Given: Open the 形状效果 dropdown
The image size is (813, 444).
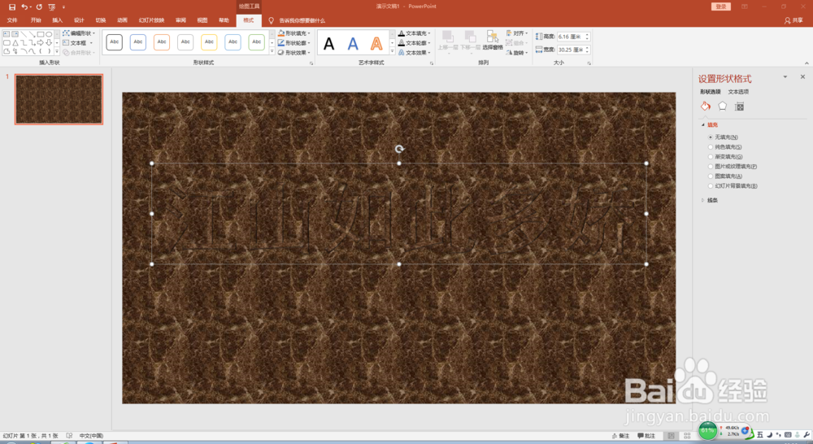Looking at the screenshot, I should [x=294, y=52].
